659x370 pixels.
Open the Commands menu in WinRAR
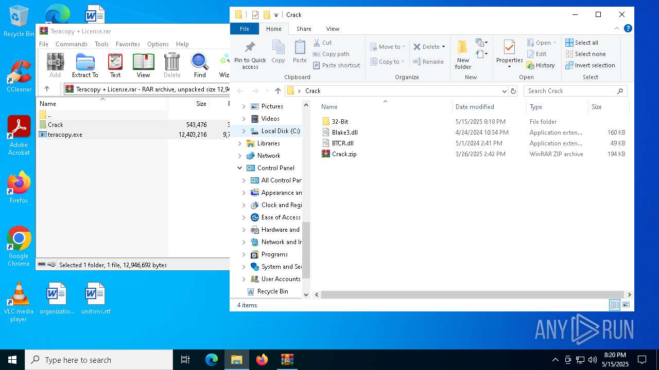tap(72, 44)
